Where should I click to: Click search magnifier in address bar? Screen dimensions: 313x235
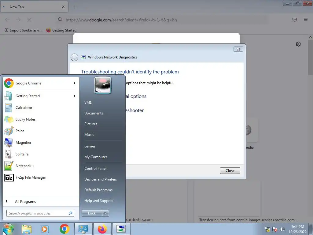click(x=60, y=20)
